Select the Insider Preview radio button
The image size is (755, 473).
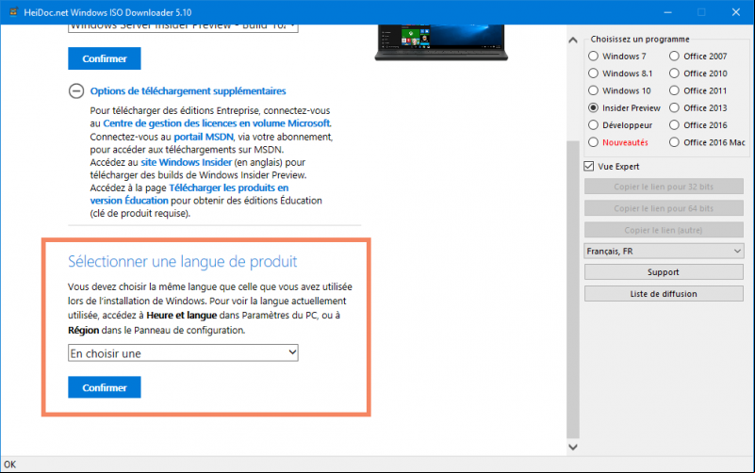[593, 107]
